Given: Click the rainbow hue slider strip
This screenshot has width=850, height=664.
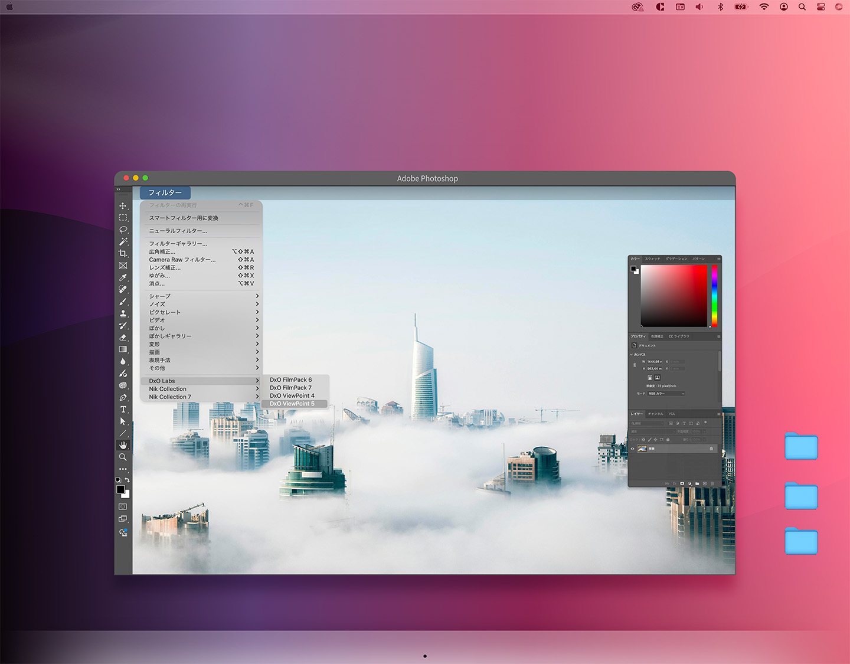Looking at the screenshot, I should click(714, 295).
